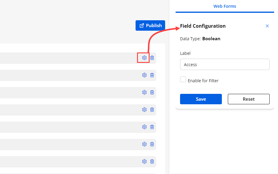Click the Label input containing Access
Screen dimensions: 278x174
[225, 64]
